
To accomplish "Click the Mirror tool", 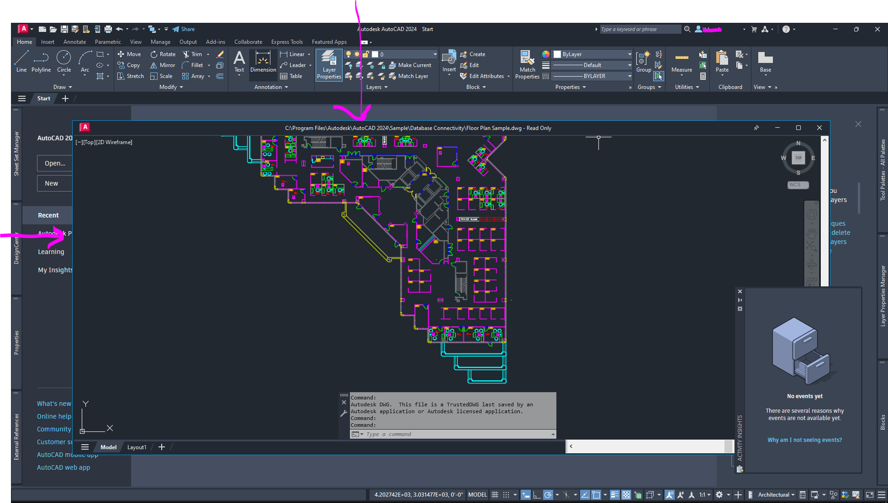I will [163, 65].
